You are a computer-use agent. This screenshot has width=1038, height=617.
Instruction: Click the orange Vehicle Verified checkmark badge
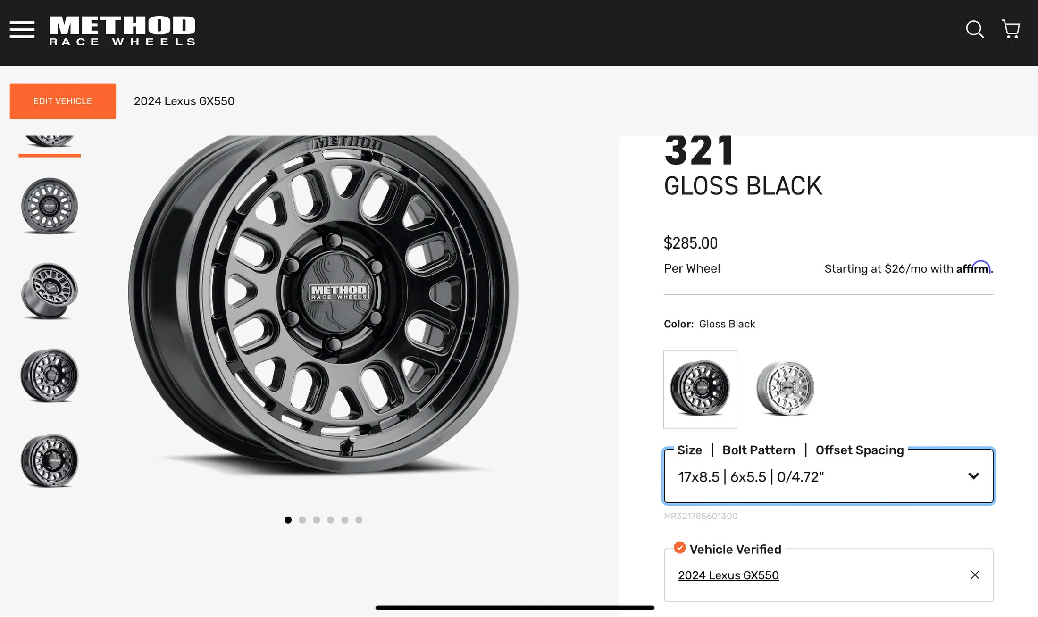coord(680,548)
